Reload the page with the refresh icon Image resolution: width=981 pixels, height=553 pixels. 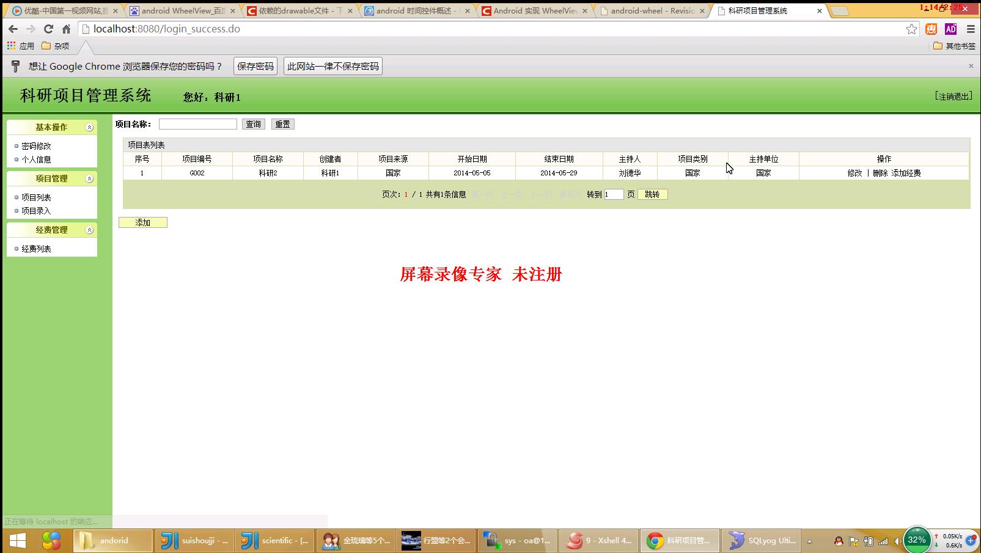(x=48, y=29)
